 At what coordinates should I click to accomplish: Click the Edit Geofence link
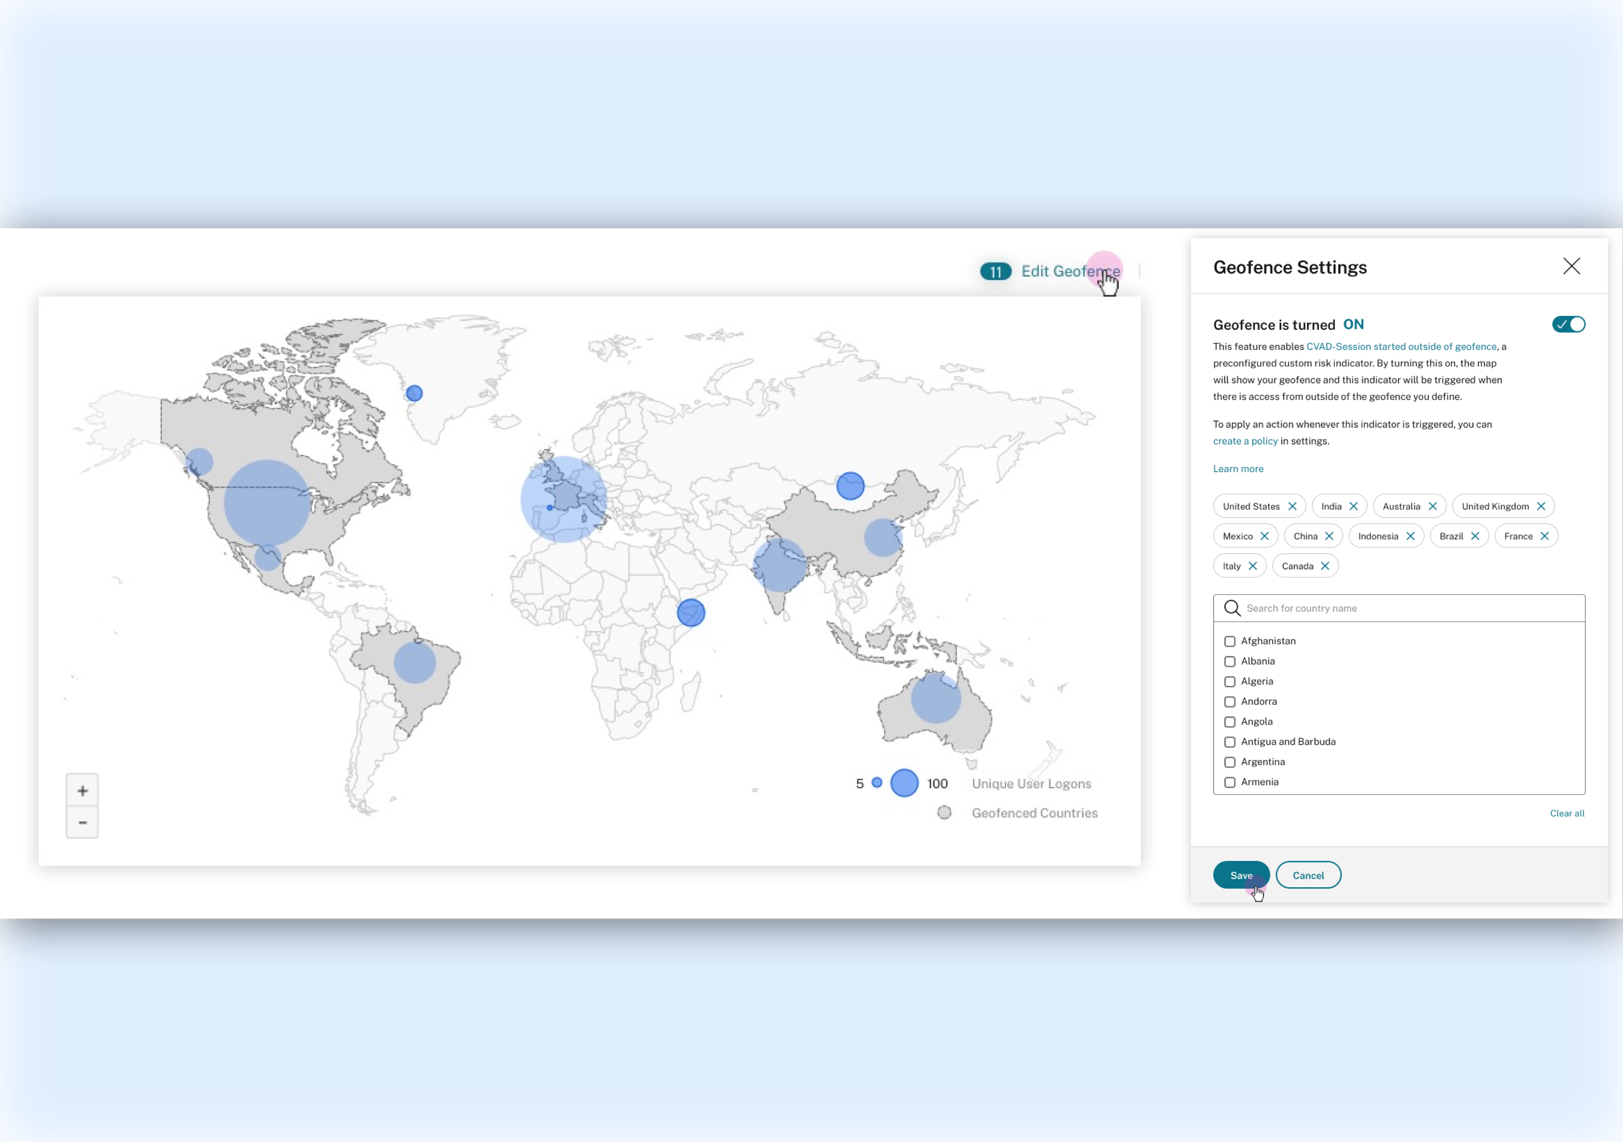[1069, 271]
